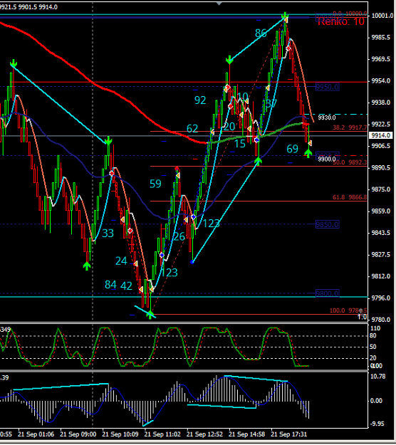This screenshot has width=396, height=445.
Task: Click the oscillator scale value 110
Action: (375, 328)
